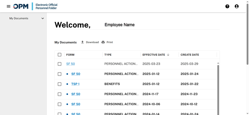This screenshot has height=115, width=249.
Task: Toggle the select-all checkbox in table header
Action: coord(59,55)
